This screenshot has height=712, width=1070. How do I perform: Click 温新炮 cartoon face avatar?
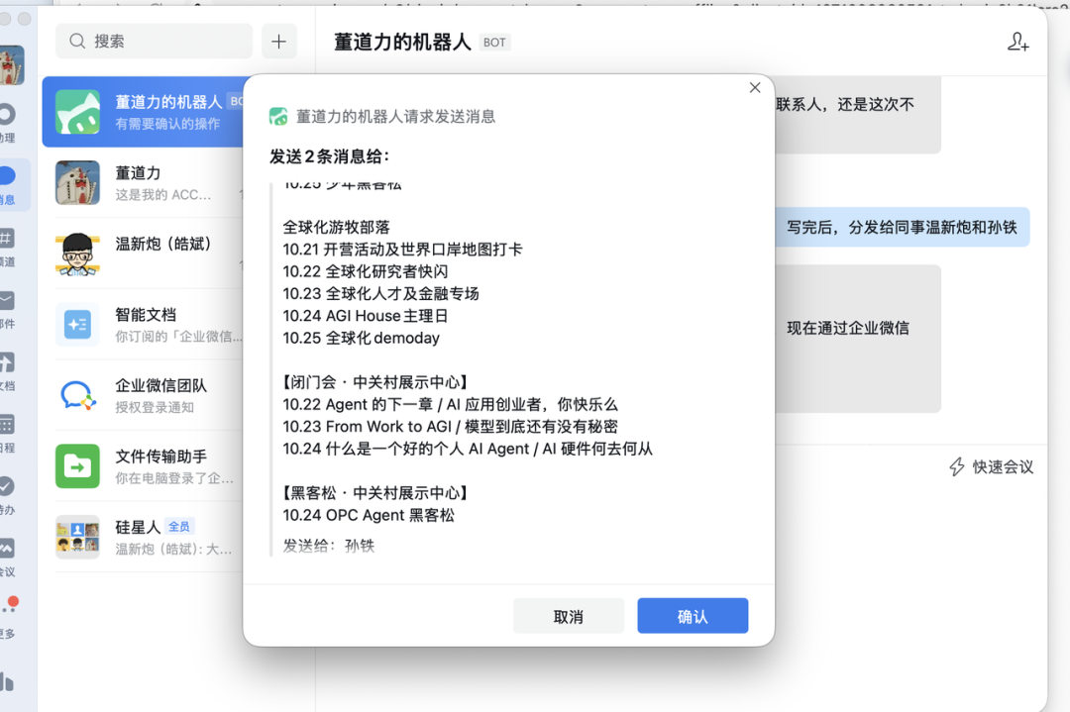[x=78, y=254]
